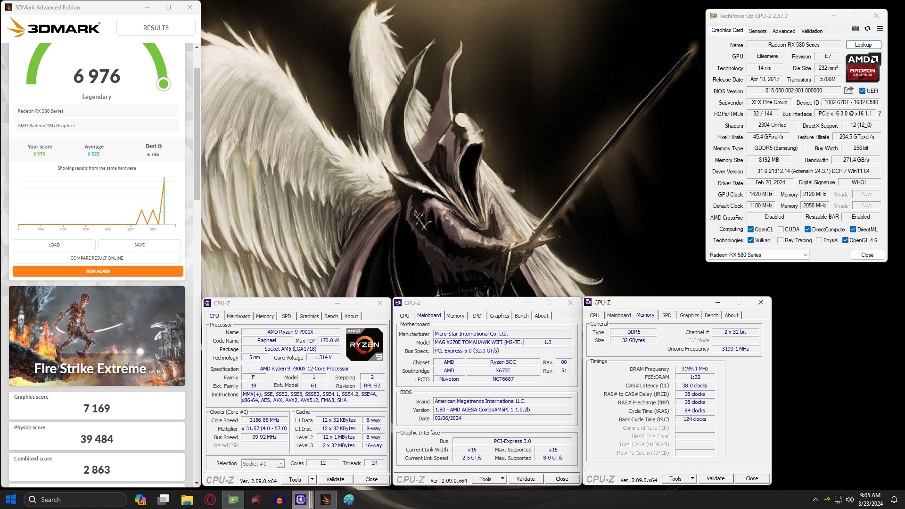
Task: Open the Bench tab in the left CPU-Z window
Action: pos(331,316)
